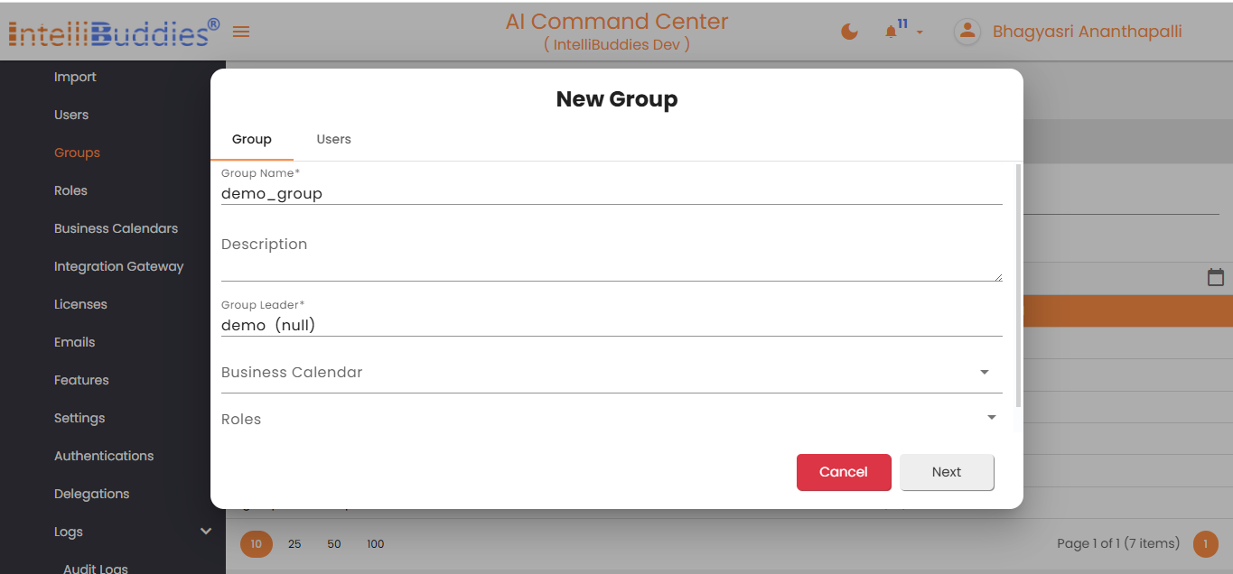Open the notifications bell

(892, 32)
